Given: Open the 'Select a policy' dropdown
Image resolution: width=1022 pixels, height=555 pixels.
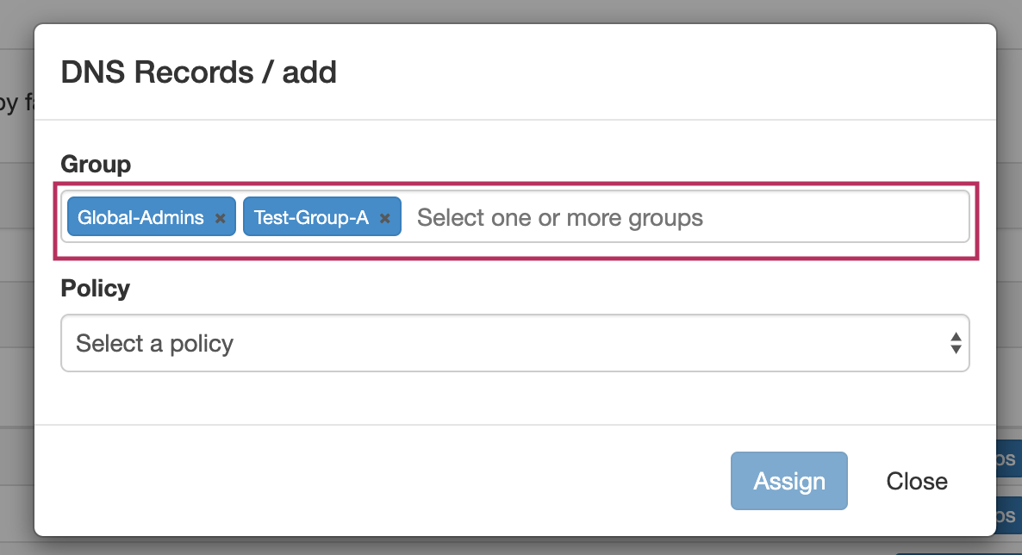Looking at the screenshot, I should [x=514, y=343].
